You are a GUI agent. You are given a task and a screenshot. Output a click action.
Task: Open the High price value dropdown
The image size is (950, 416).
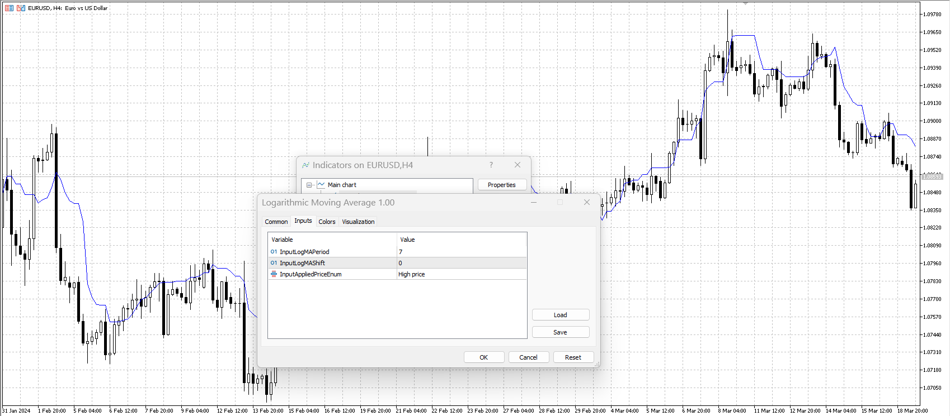coord(462,274)
